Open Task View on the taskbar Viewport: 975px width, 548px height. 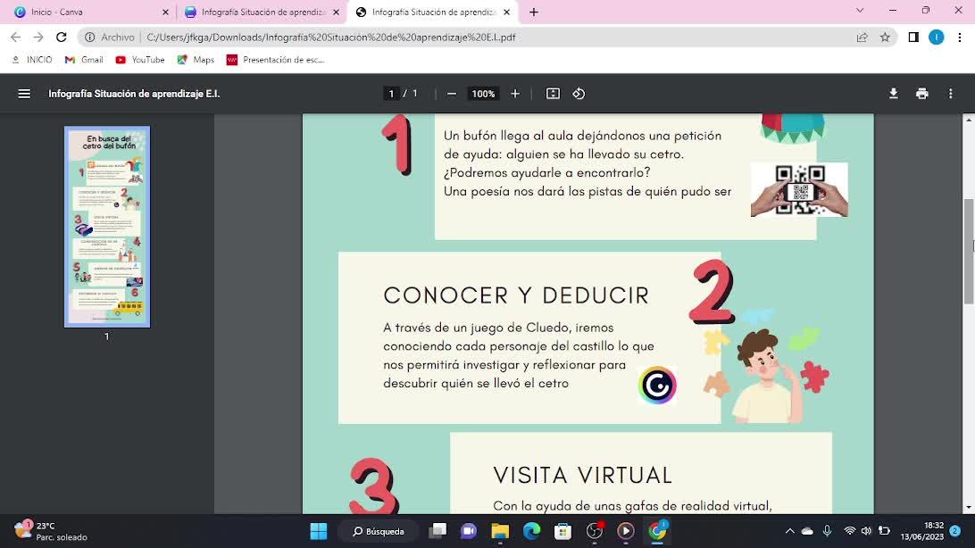(438, 531)
